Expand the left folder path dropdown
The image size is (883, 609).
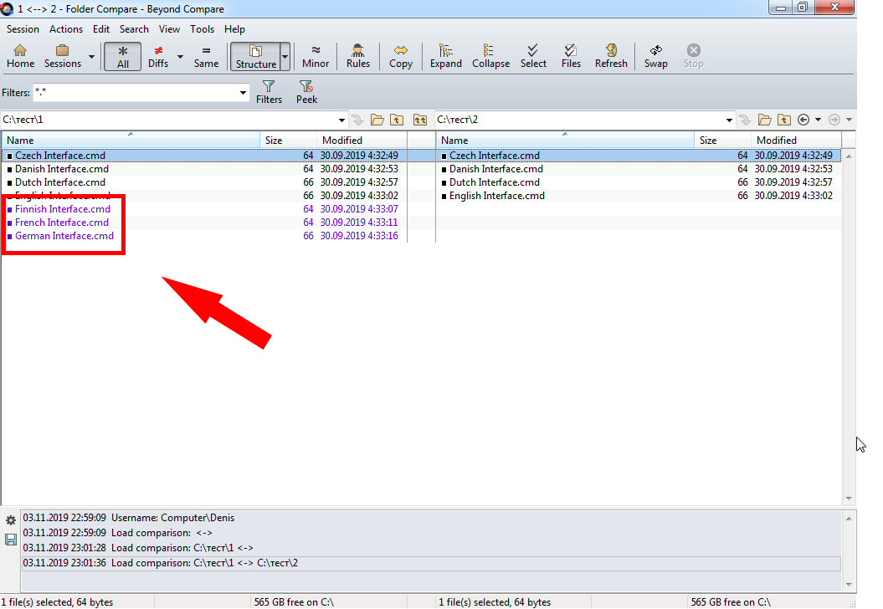click(341, 120)
